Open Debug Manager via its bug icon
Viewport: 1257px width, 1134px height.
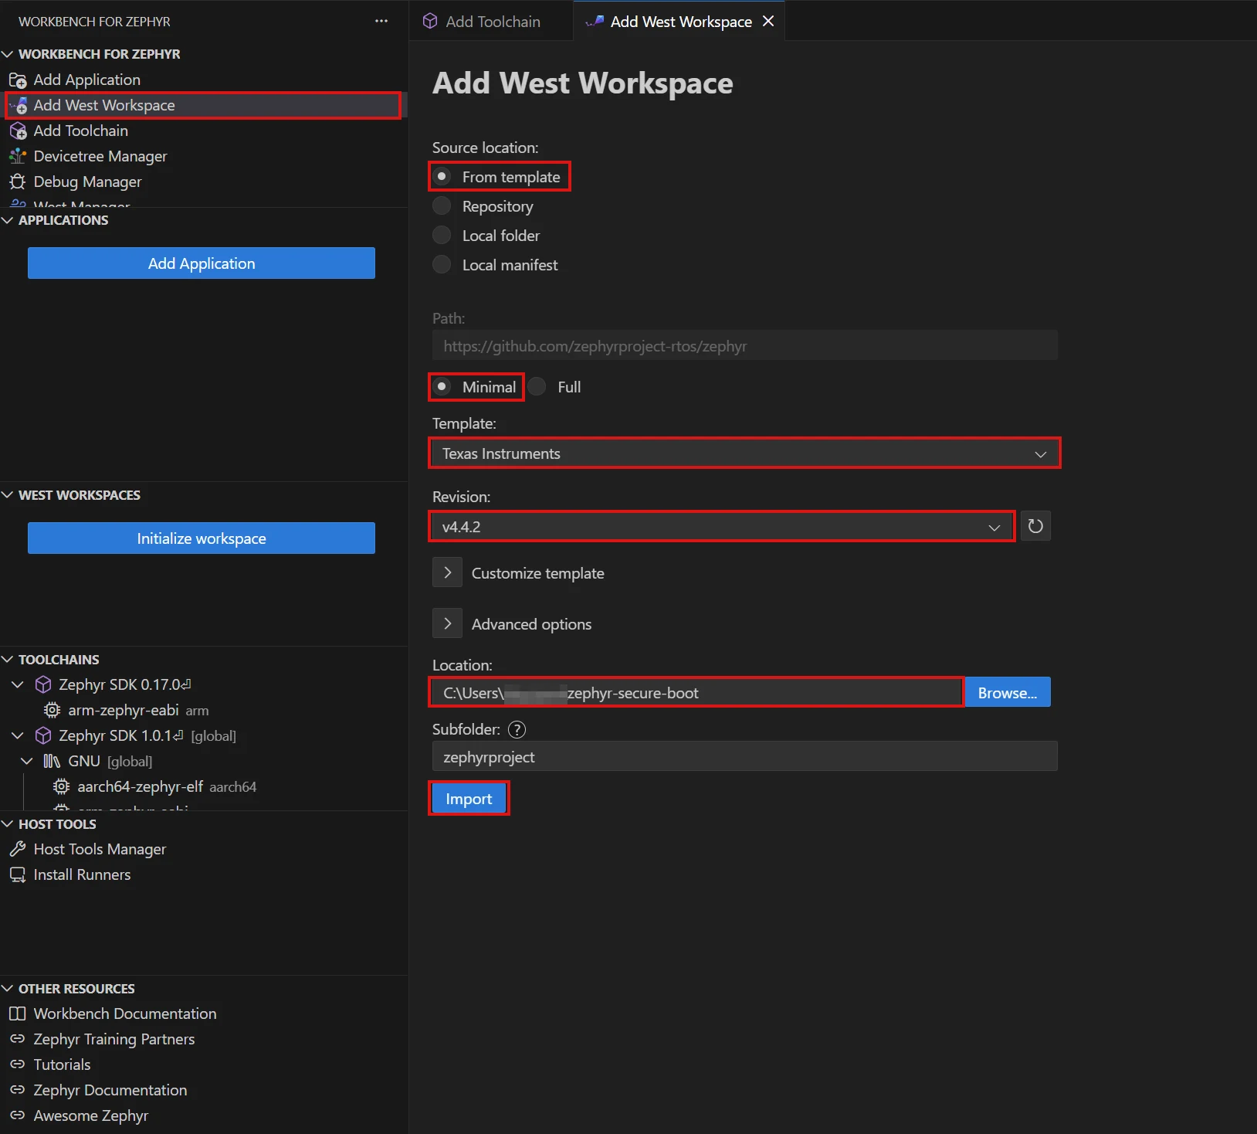point(18,182)
